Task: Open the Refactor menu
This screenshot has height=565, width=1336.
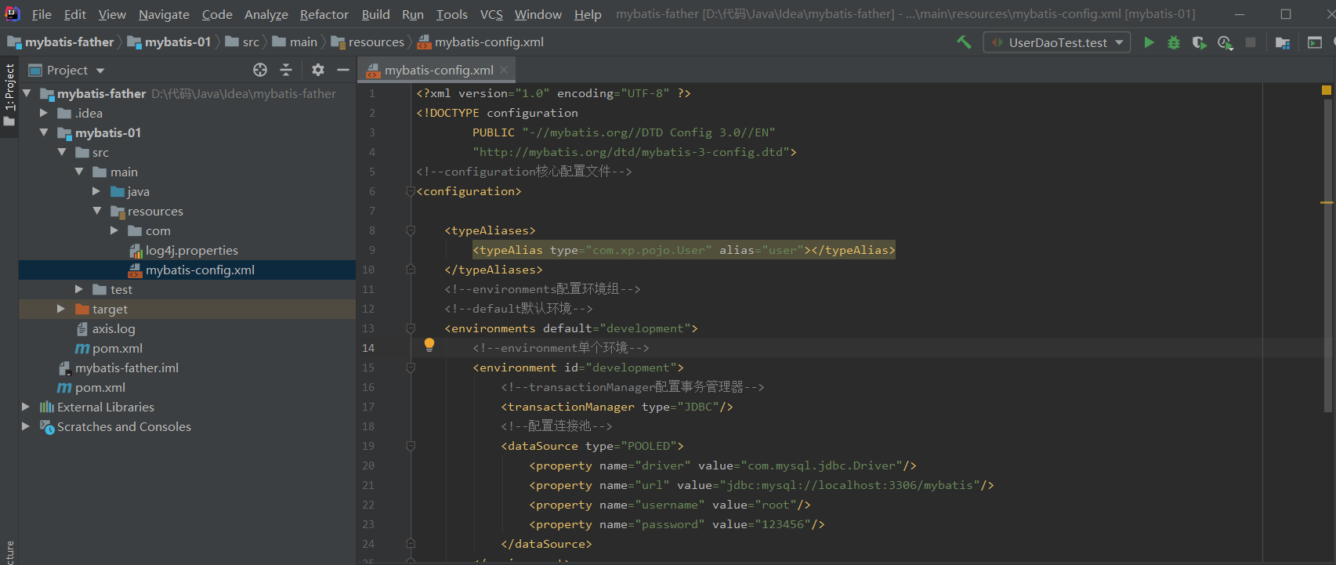Action: pos(324,14)
